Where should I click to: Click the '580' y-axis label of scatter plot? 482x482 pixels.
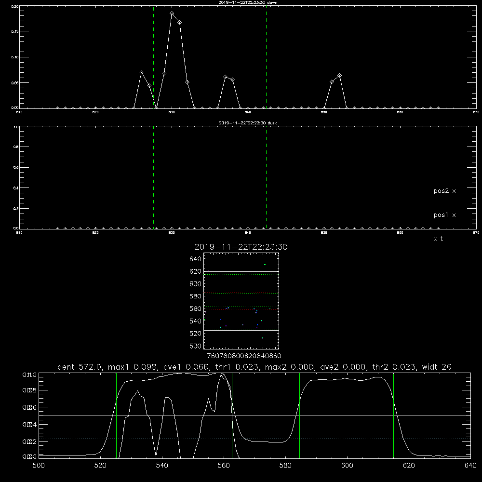(x=195, y=296)
